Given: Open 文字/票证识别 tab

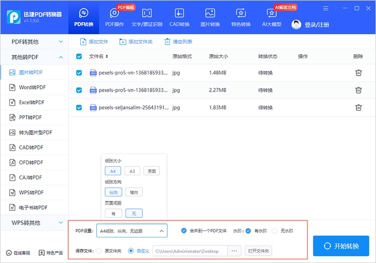Looking at the screenshot, I should pos(147,17).
